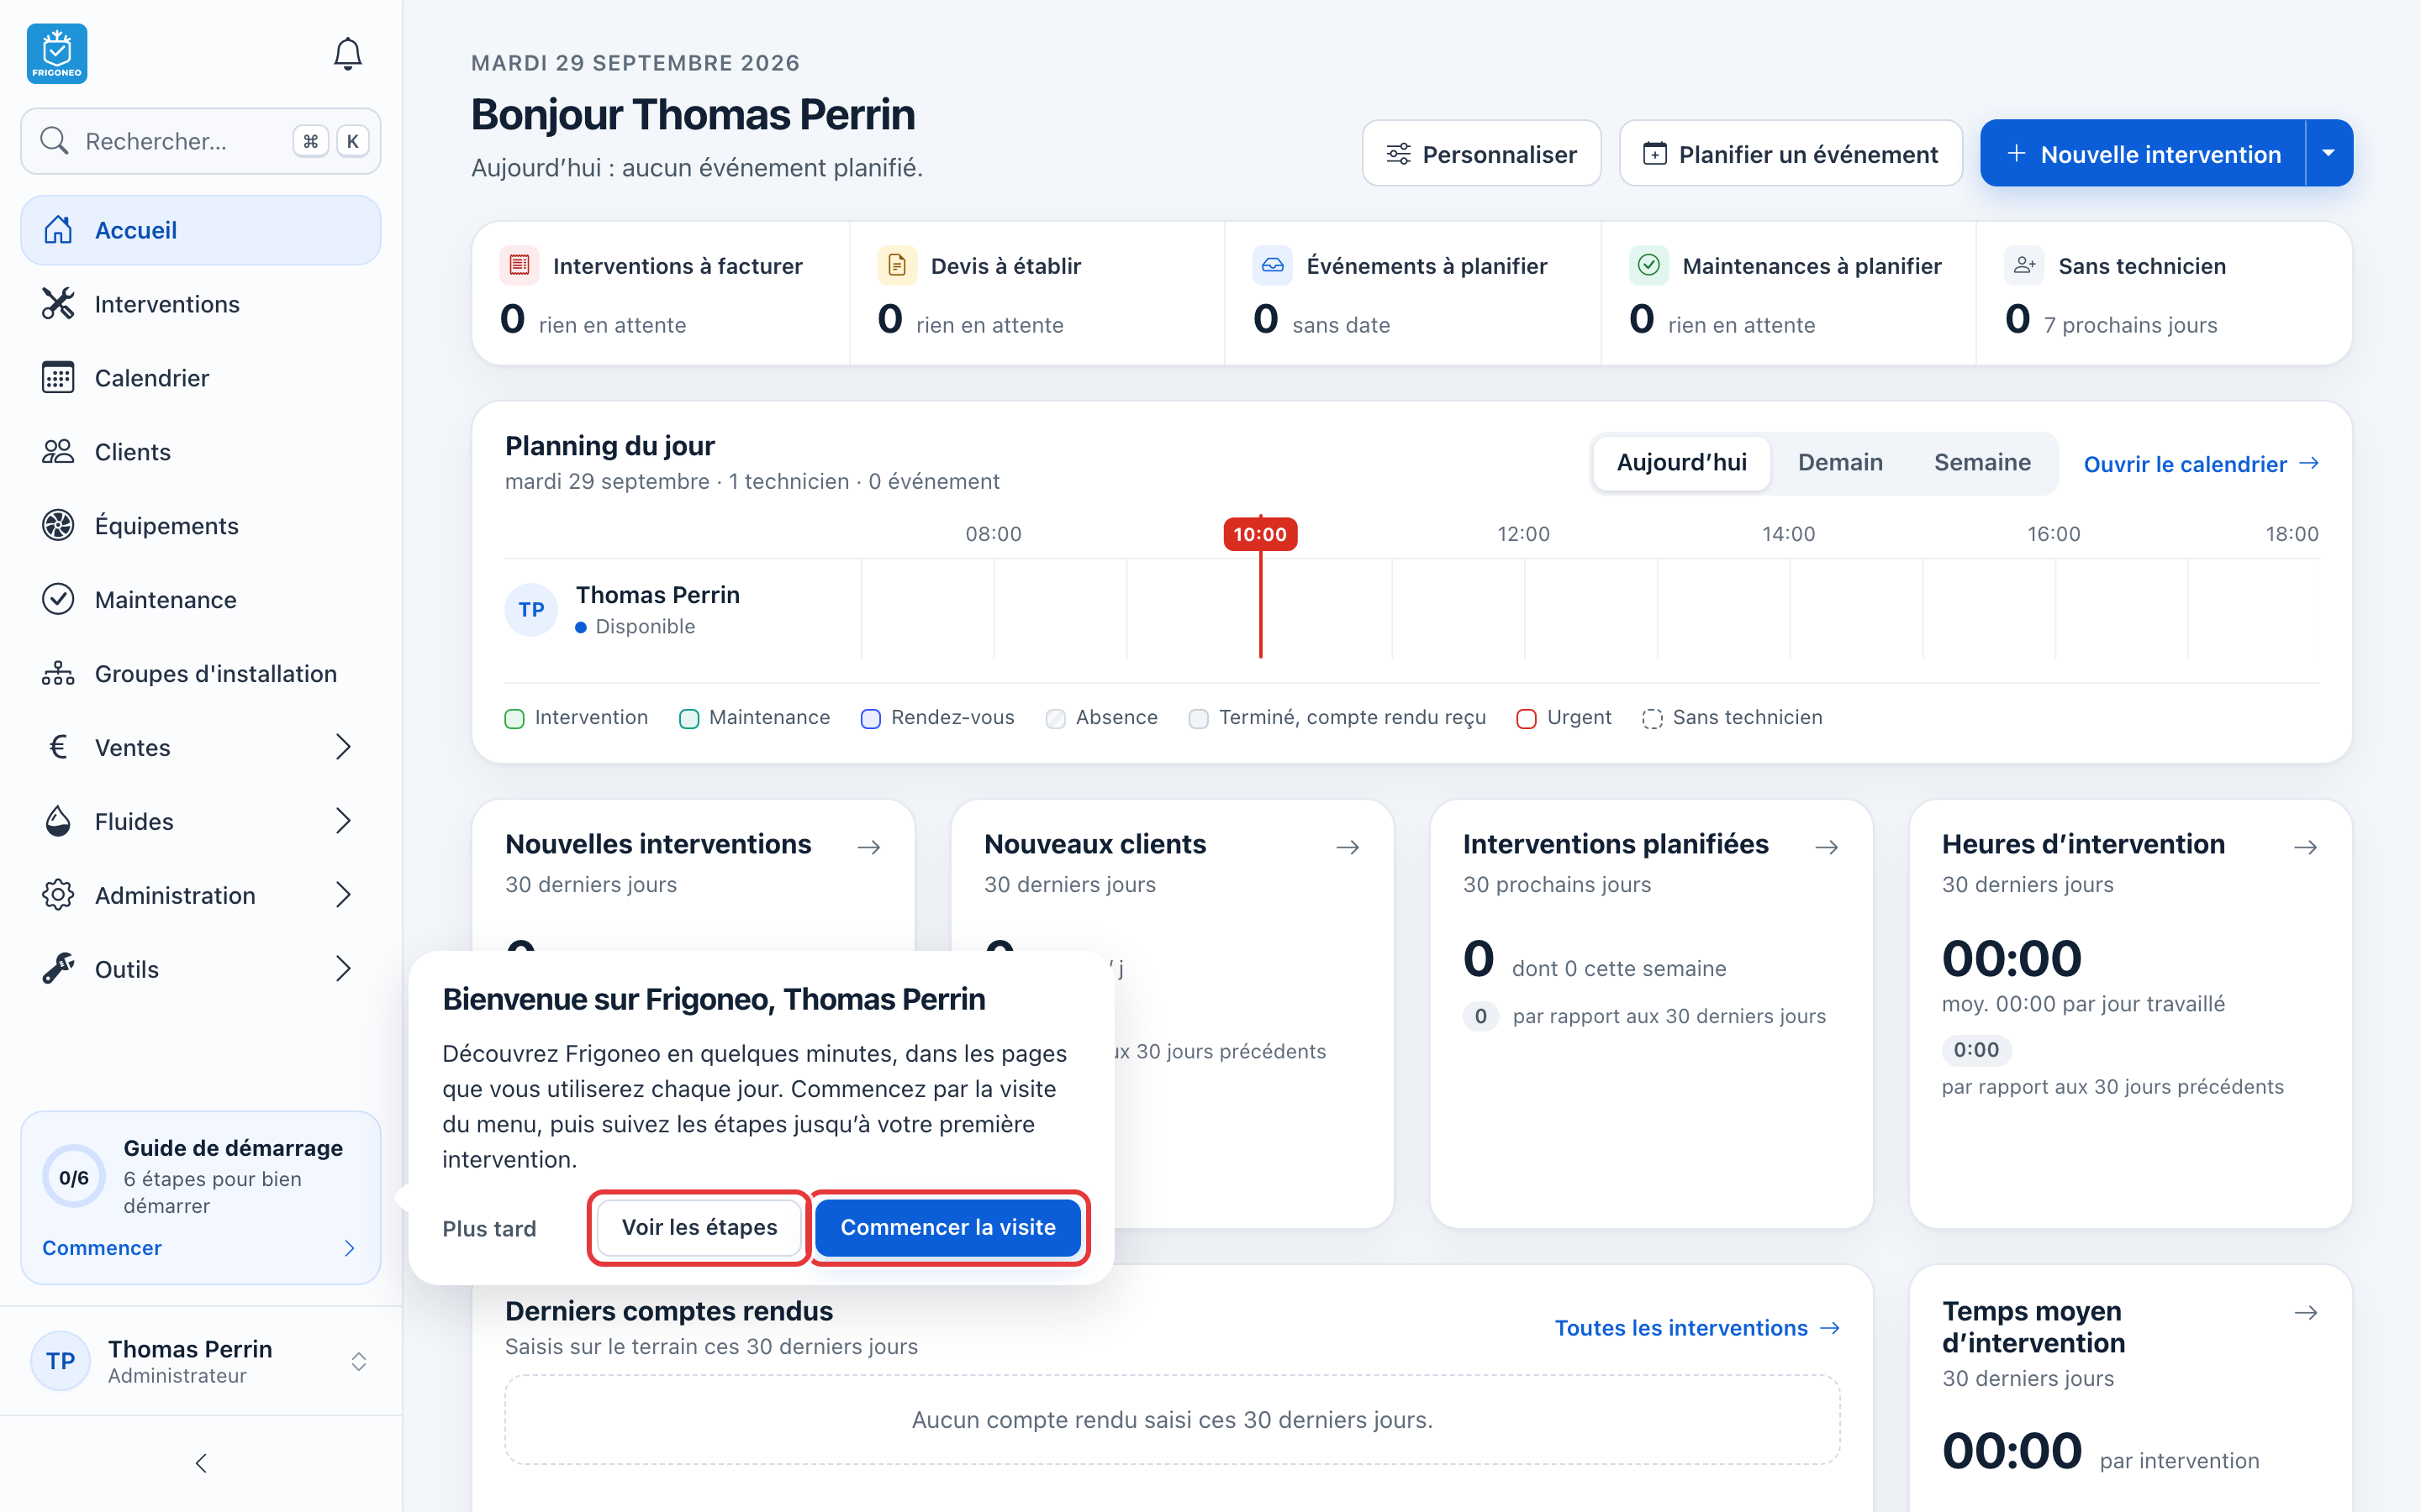
Task: Open the Ouvrir le calendrier link
Action: (x=2201, y=464)
